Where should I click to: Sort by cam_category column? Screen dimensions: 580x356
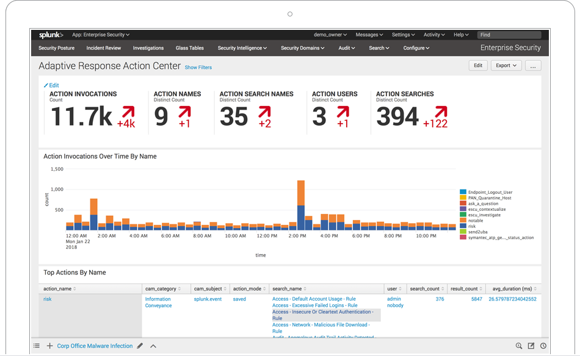pos(163,289)
